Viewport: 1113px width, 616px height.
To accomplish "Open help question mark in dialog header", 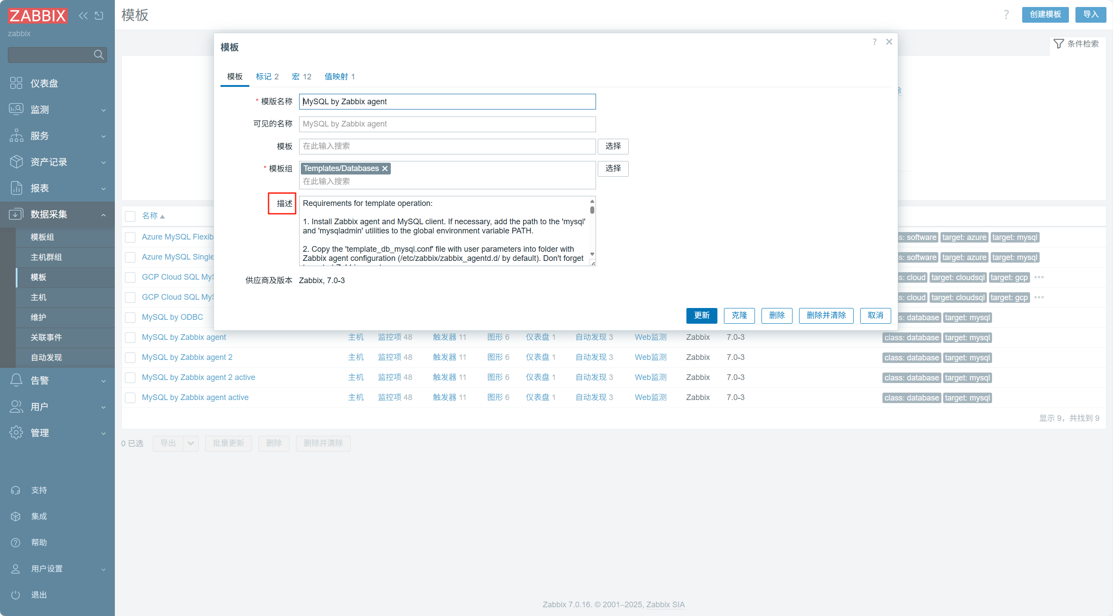I will (x=875, y=42).
